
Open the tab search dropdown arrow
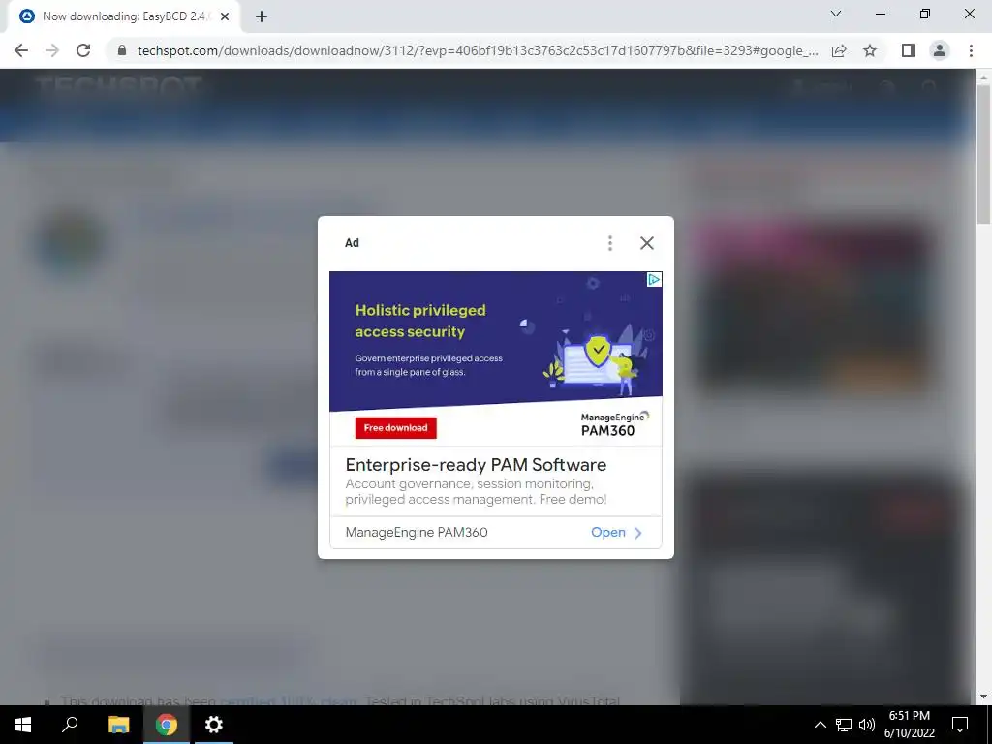click(x=836, y=14)
